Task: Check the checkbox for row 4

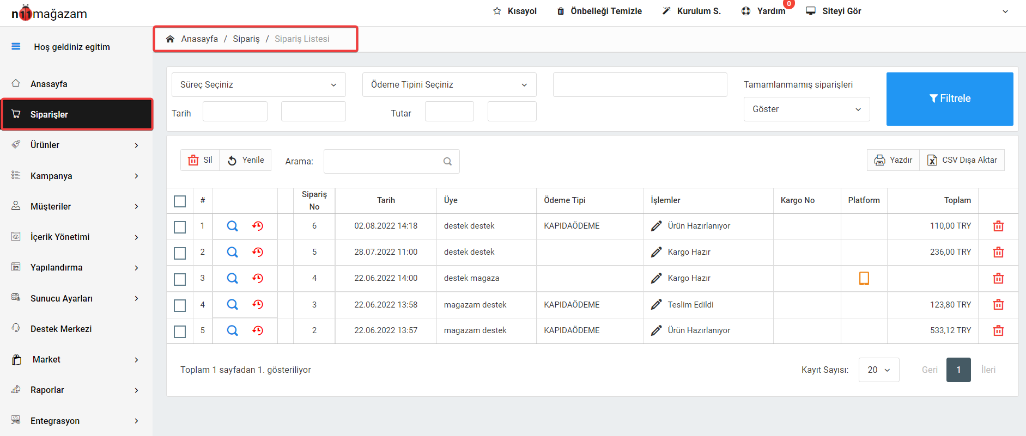Action: coord(180,305)
